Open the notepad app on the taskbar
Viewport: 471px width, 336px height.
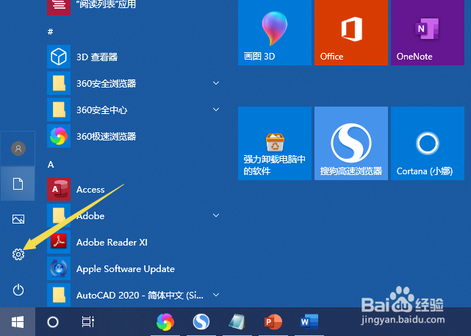click(x=237, y=322)
